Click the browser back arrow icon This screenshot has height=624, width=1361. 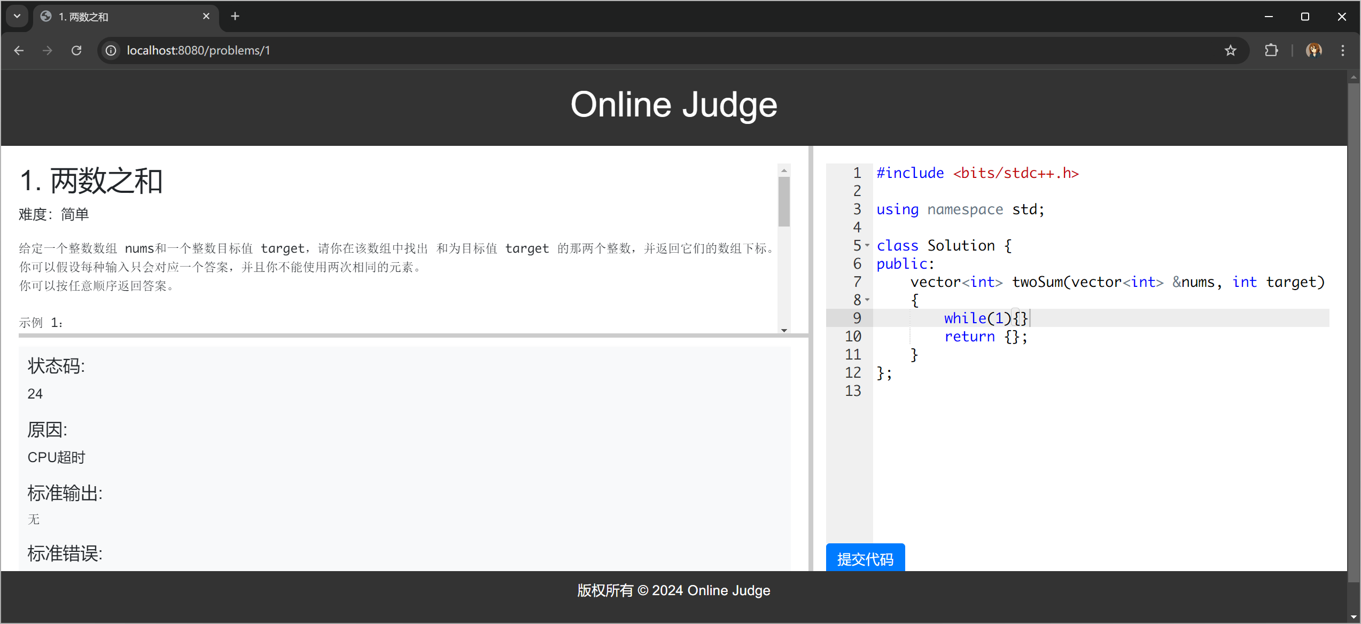(19, 50)
